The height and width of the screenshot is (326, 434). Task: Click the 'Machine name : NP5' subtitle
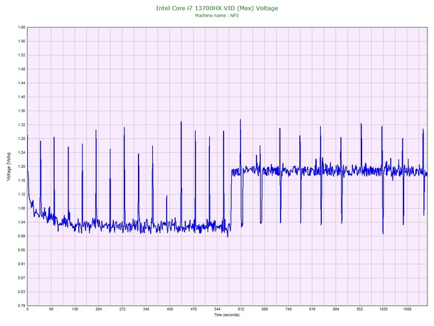tap(217, 16)
